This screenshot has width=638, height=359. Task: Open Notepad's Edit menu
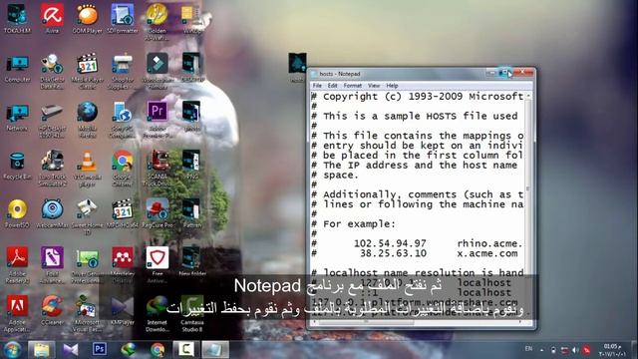tap(332, 86)
